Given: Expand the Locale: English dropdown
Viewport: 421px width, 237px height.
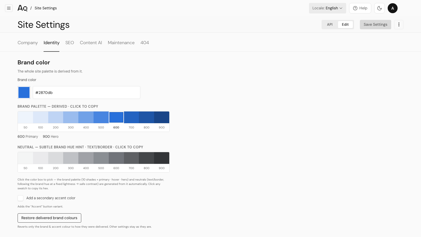Looking at the screenshot, I should click(x=327, y=8).
